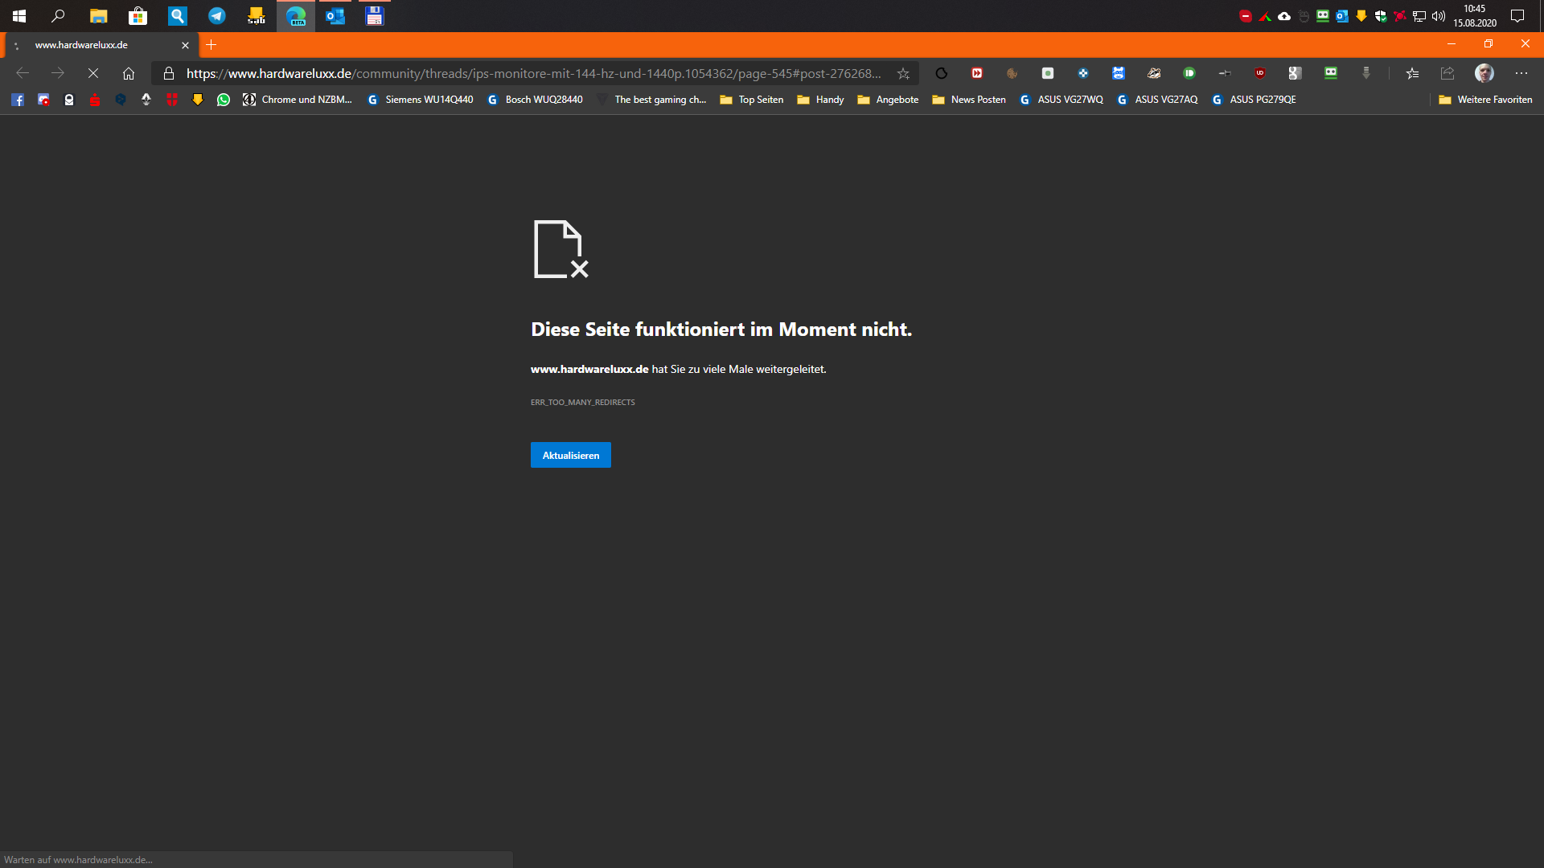
Task: Select the www.hardwareluxx.de tab
Action: (x=88, y=45)
